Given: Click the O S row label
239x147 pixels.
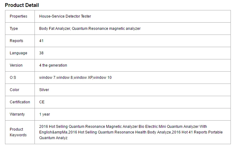Looking at the screenshot, I should pyautogui.click(x=13, y=78).
